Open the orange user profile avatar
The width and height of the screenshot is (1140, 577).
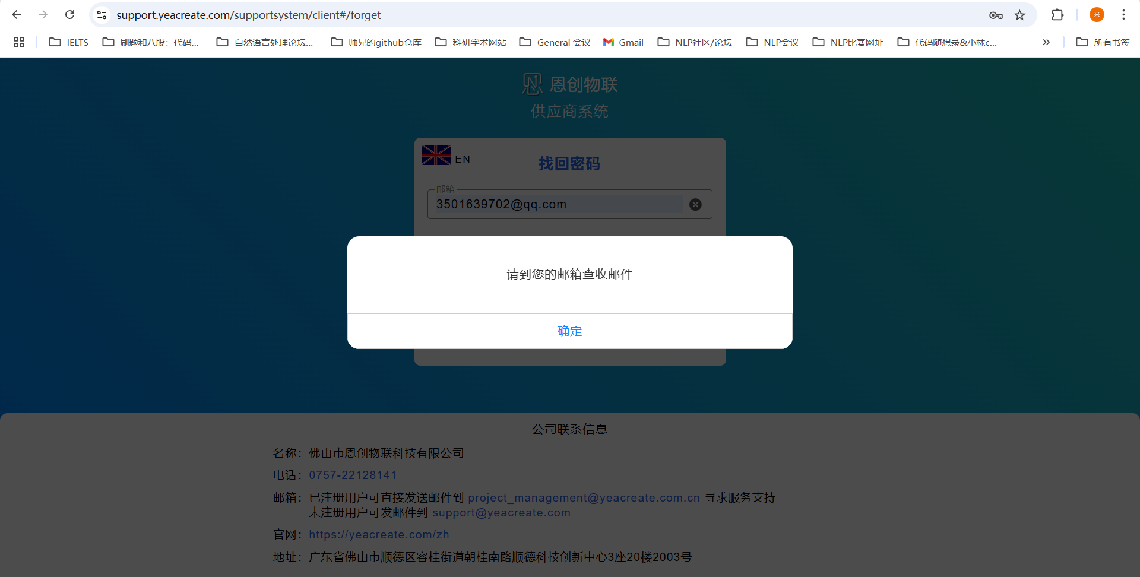[x=1097, y=15]
